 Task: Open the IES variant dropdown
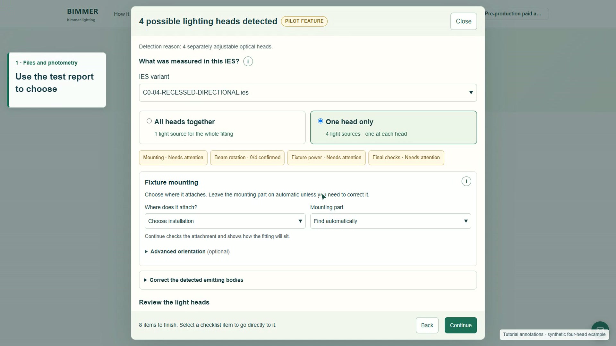(308, 93)
